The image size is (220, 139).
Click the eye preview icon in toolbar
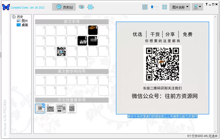81,7
